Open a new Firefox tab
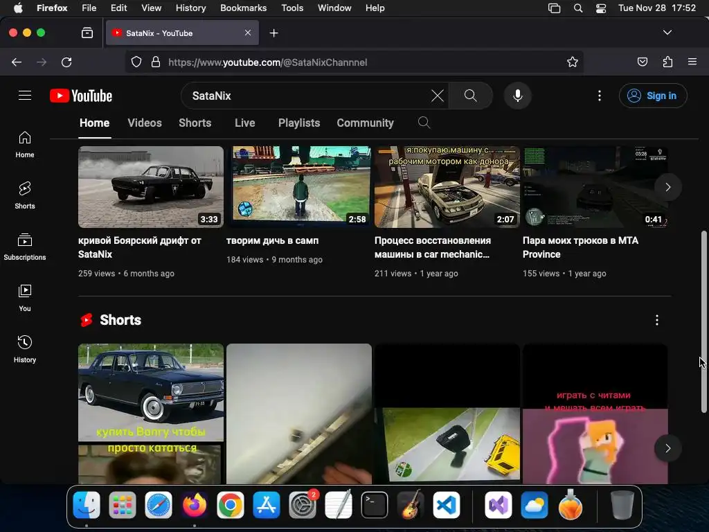This screenshot has height=532, width=709. point(273,33)
